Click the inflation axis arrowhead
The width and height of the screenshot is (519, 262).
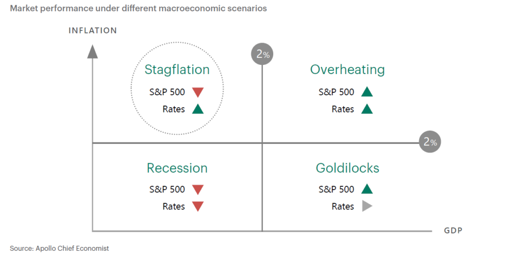[x=92, y=52]
